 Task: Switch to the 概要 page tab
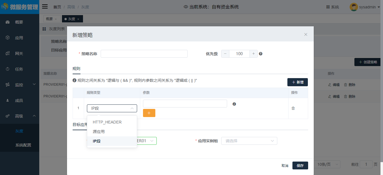tap(49, 19)
